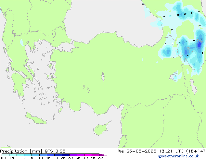The image size is (206, 159).
Task: Click the 0.1–0.5 mm legend swatch
Action: point(6,155)
